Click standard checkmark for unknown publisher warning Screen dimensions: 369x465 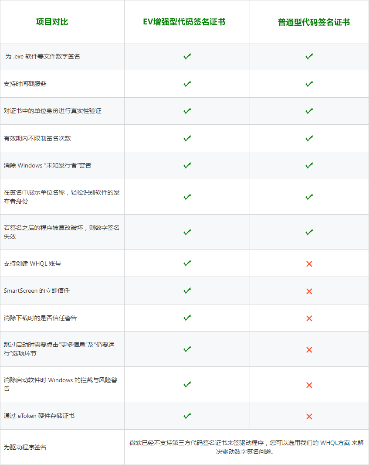(309, 165)
